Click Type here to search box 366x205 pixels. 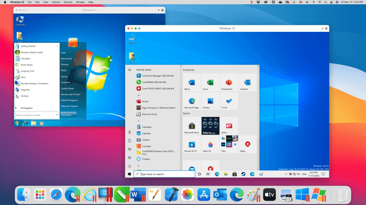164,174
